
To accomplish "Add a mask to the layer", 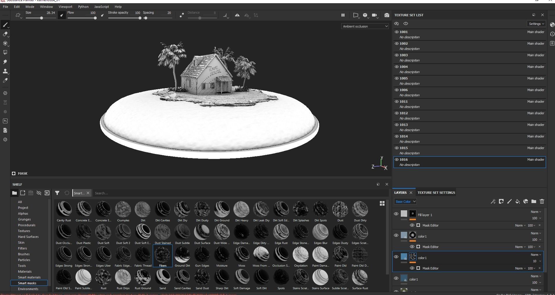I will (501, 202).
